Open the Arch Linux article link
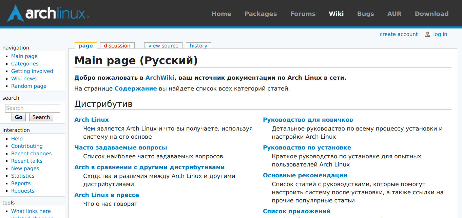 [x=92, y=120]
